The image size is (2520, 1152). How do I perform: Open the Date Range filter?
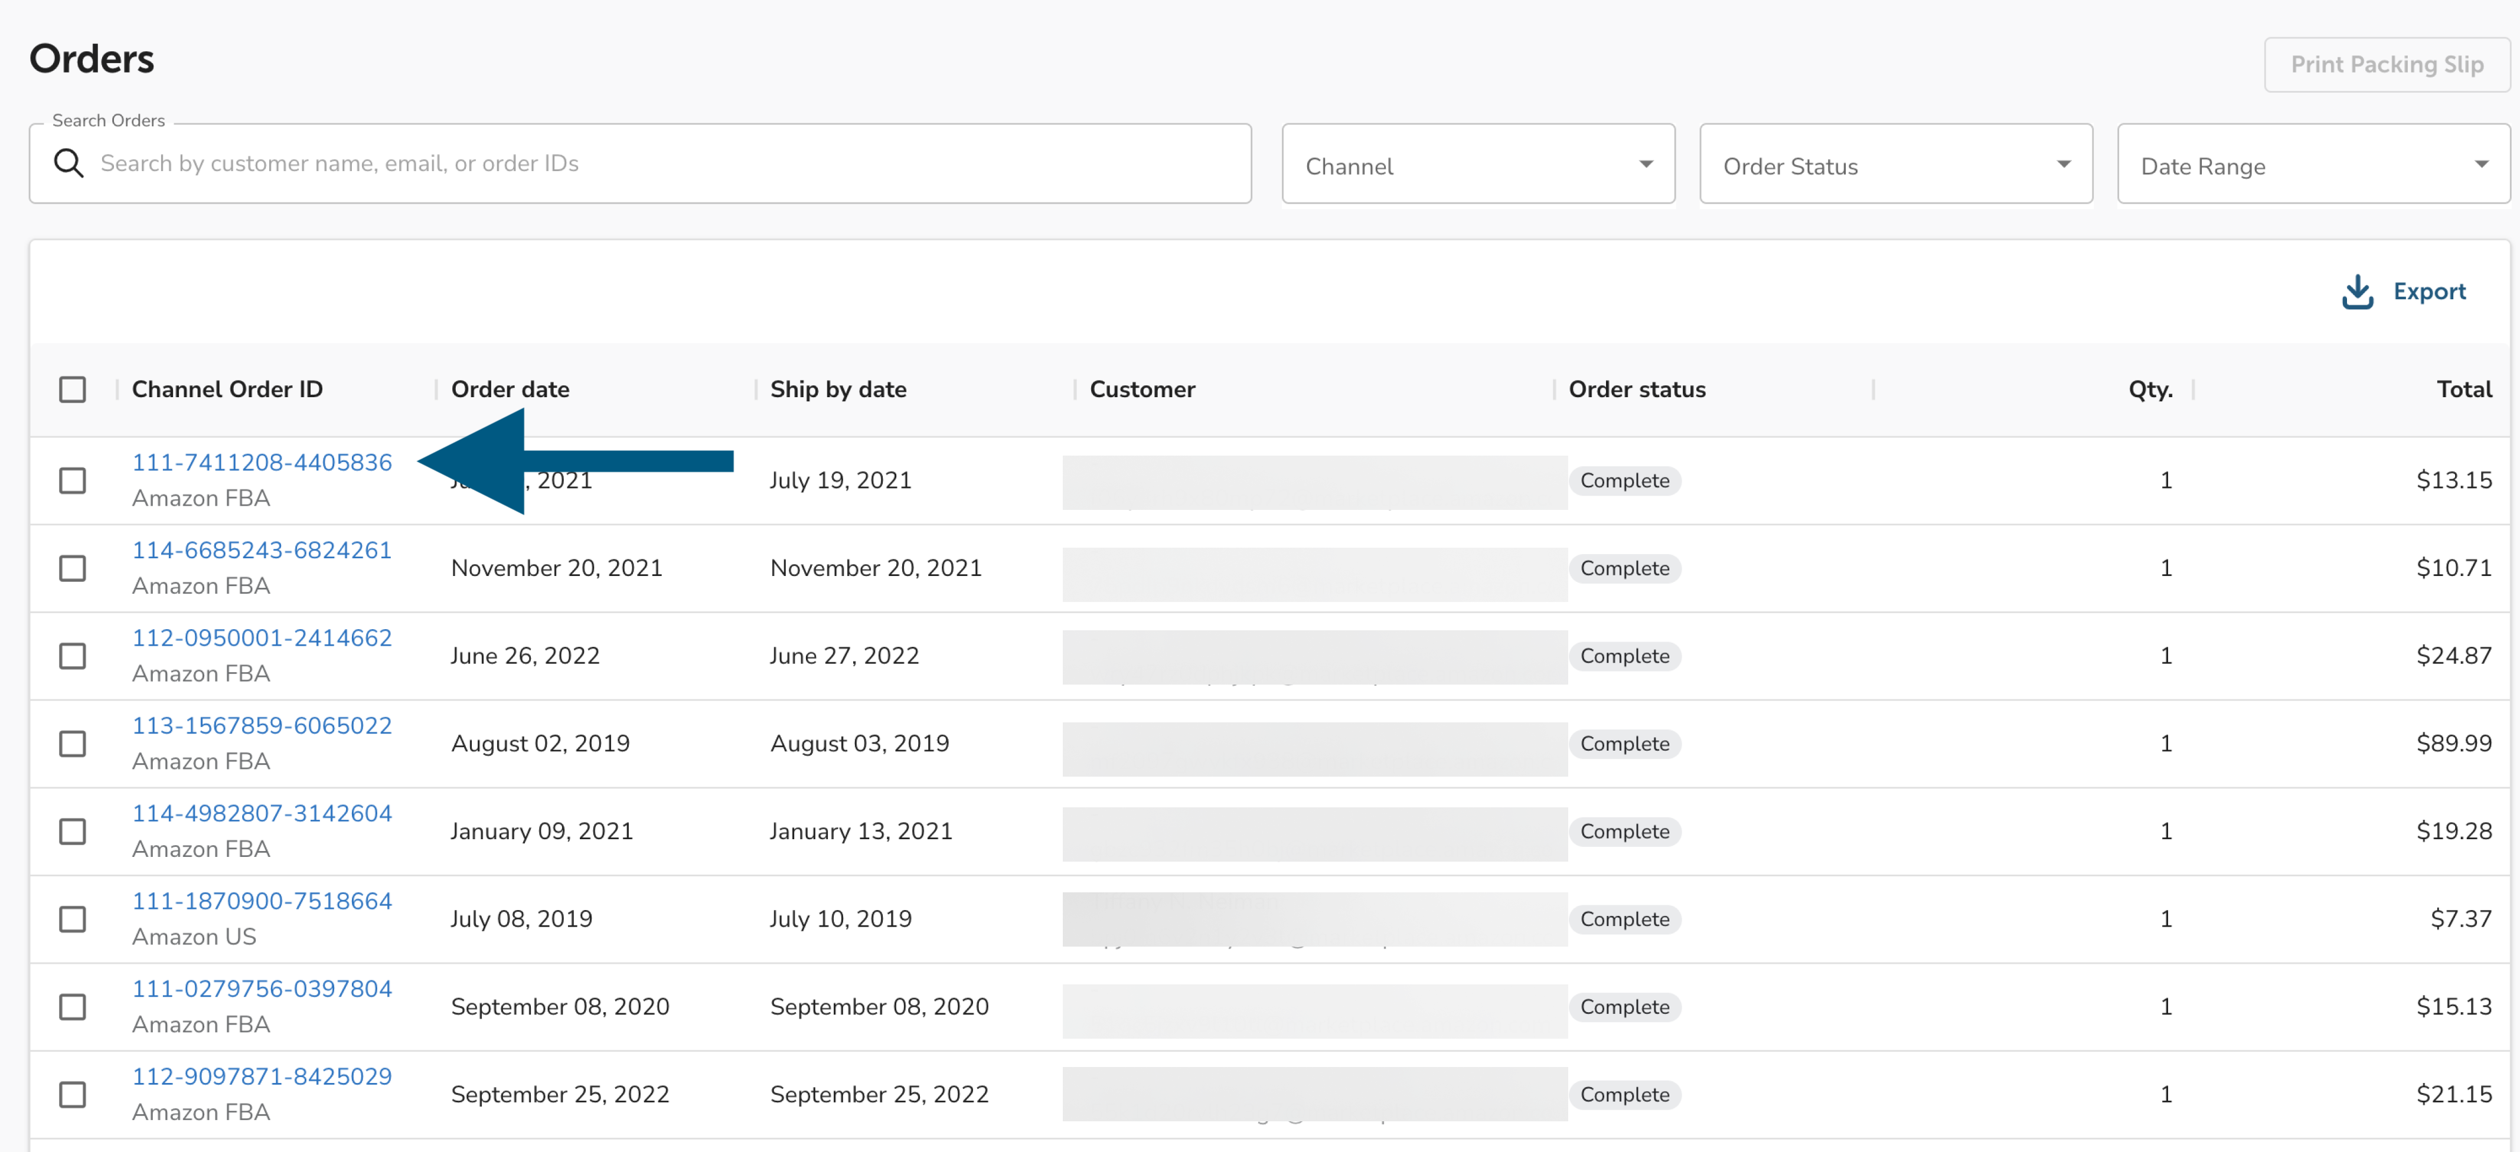[2313, 164]
